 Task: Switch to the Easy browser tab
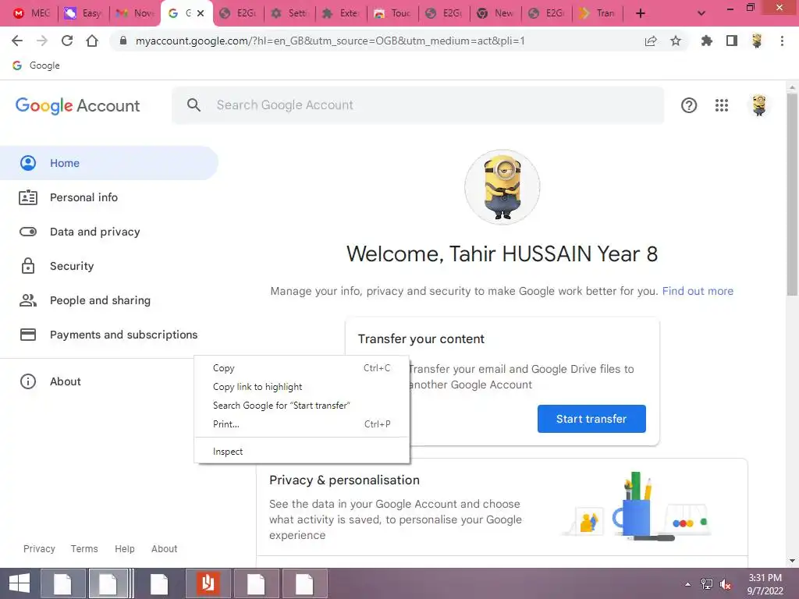tap(83, 13)
